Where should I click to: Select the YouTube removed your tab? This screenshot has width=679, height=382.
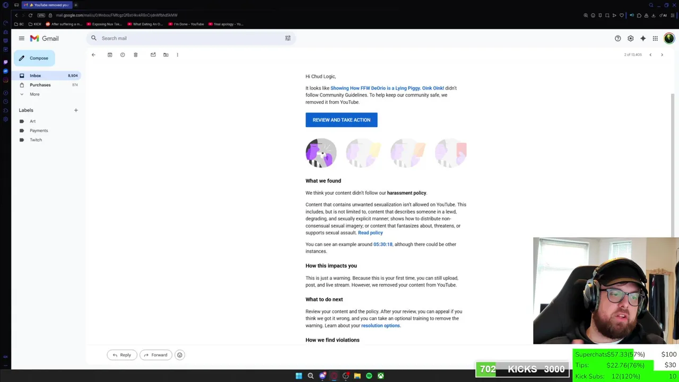coord(48,5)
